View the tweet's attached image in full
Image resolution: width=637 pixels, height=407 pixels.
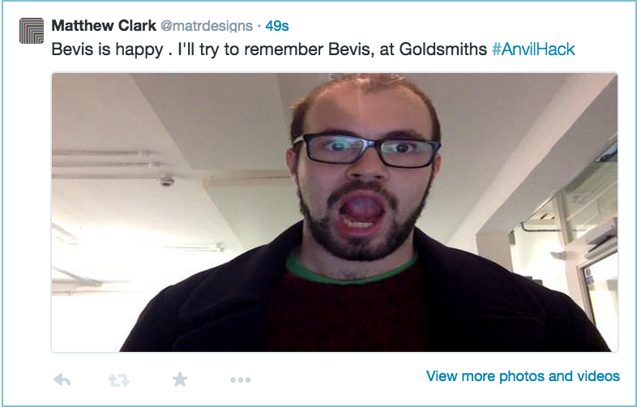335,212
